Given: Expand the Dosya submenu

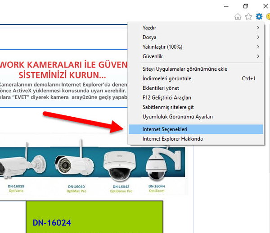Looking at the screenshot, I should [258, 37].
